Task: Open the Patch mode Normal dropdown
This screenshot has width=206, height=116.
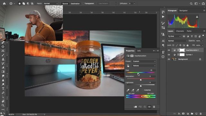Action: click(x=51, y=4)
